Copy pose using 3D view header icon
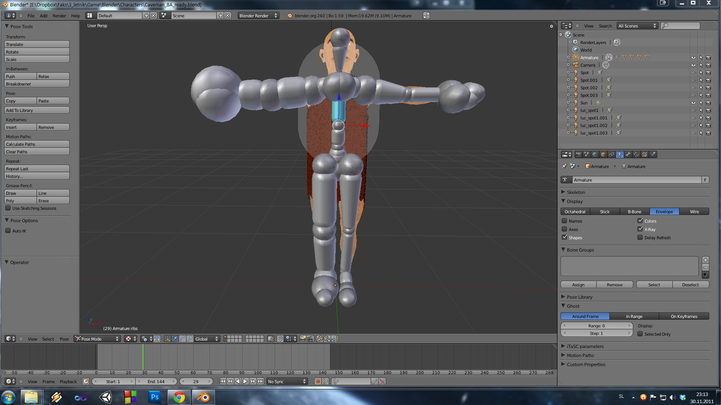This screenshot has height=405, width=721. (319, 339)
